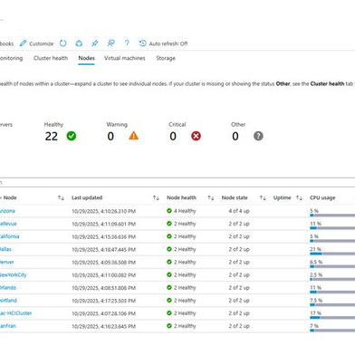355x355 pixels.
Task: Click timestamp 10/29/2025, 4:10:26.310 PM
Action: 103,211
